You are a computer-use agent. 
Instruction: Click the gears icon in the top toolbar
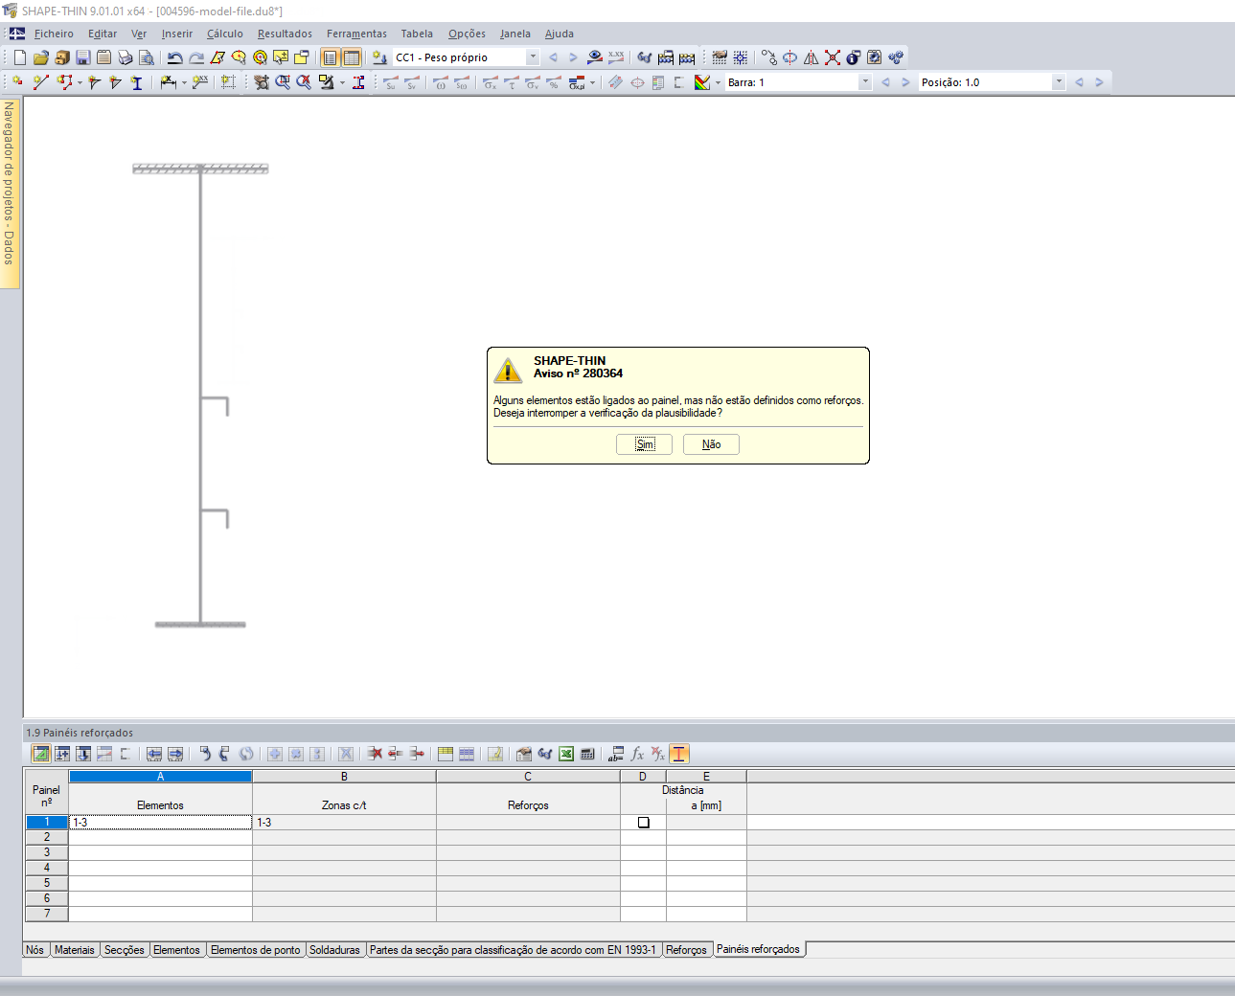point(896,57)
